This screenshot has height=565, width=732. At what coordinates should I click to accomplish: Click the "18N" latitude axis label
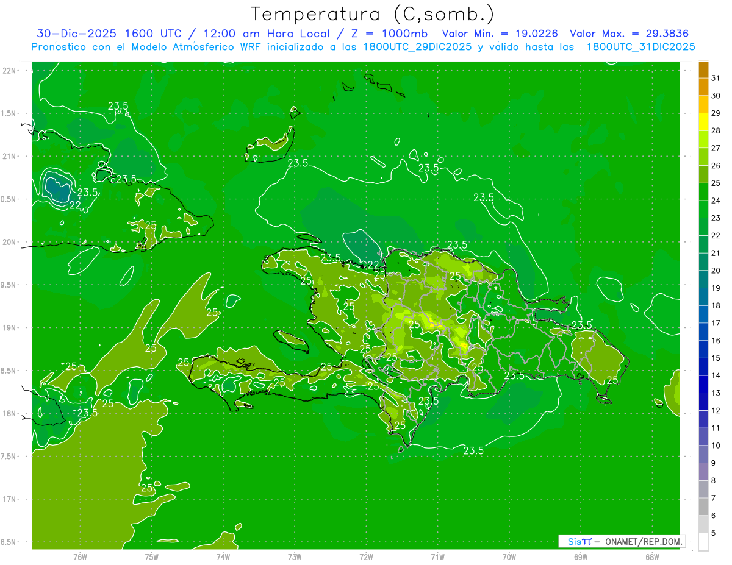coord(10,414)
